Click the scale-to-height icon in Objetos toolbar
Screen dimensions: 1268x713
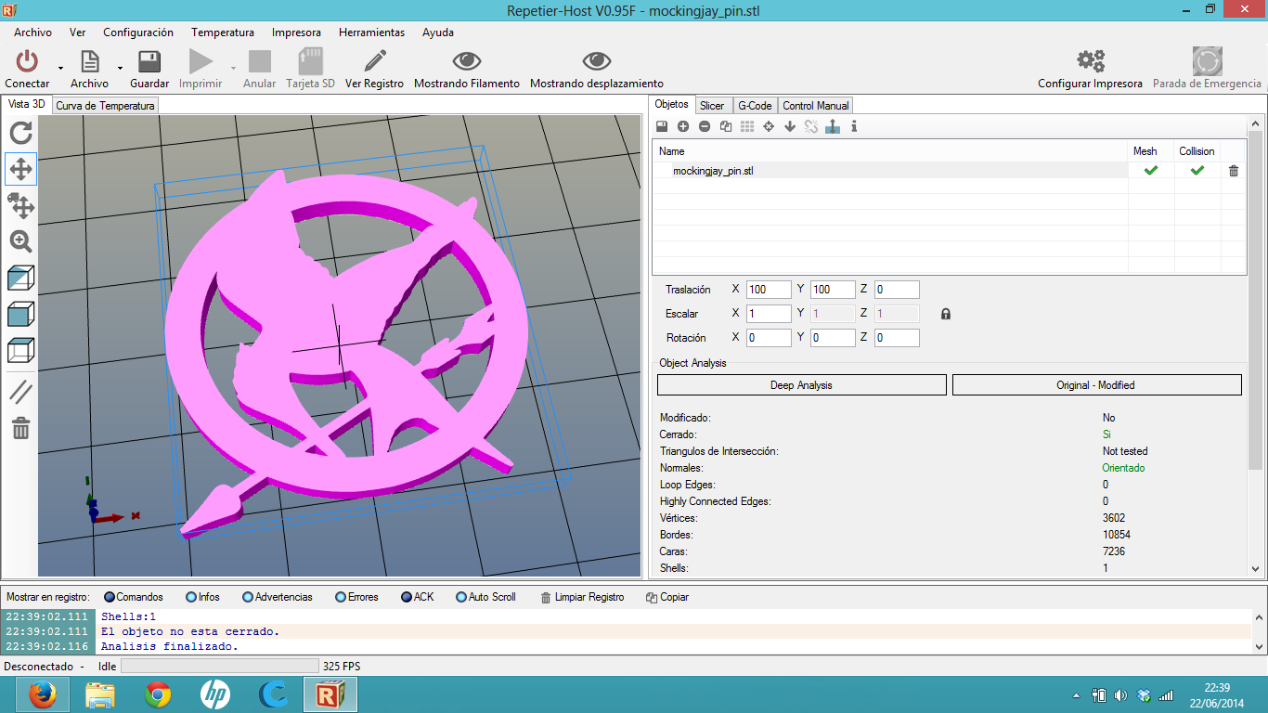tap(833, 126)
